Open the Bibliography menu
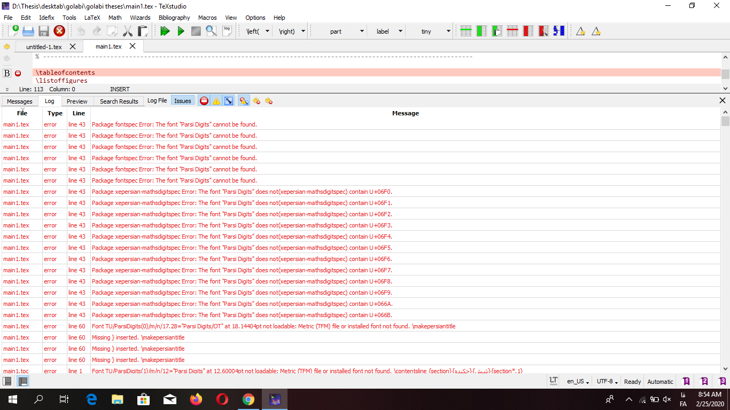This screenshot has height=410, width=730. pyautogui.click(x=174, y=18)
